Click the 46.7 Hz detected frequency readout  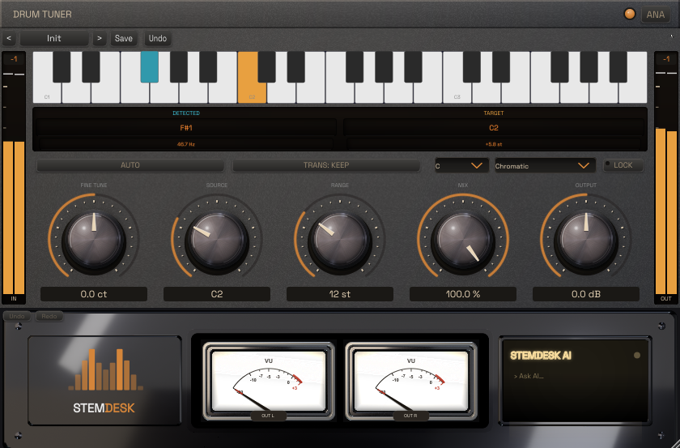pyautogui.click(x=186, y=144)
